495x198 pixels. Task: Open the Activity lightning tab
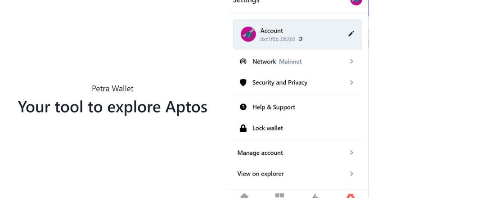(x=315, y=196)
